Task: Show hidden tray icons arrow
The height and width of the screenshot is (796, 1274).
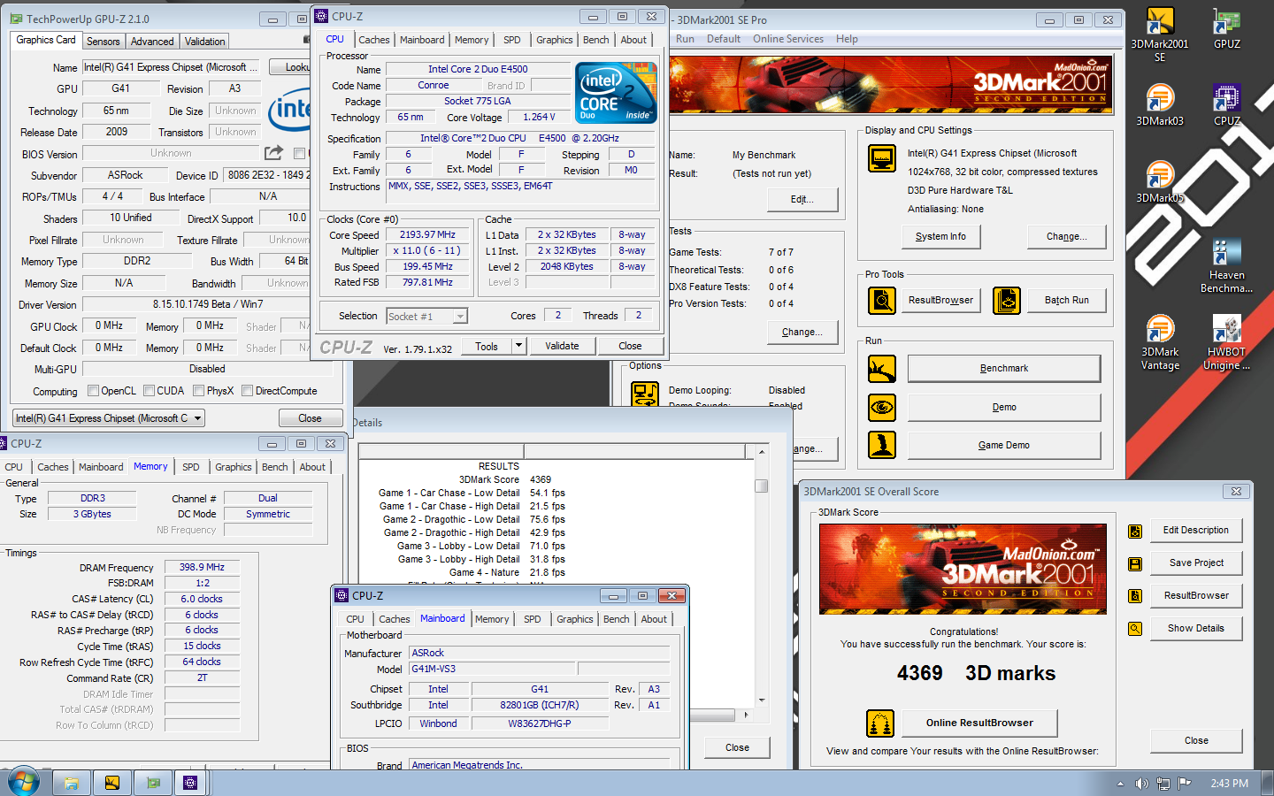Action: [x=1120, y=784]
